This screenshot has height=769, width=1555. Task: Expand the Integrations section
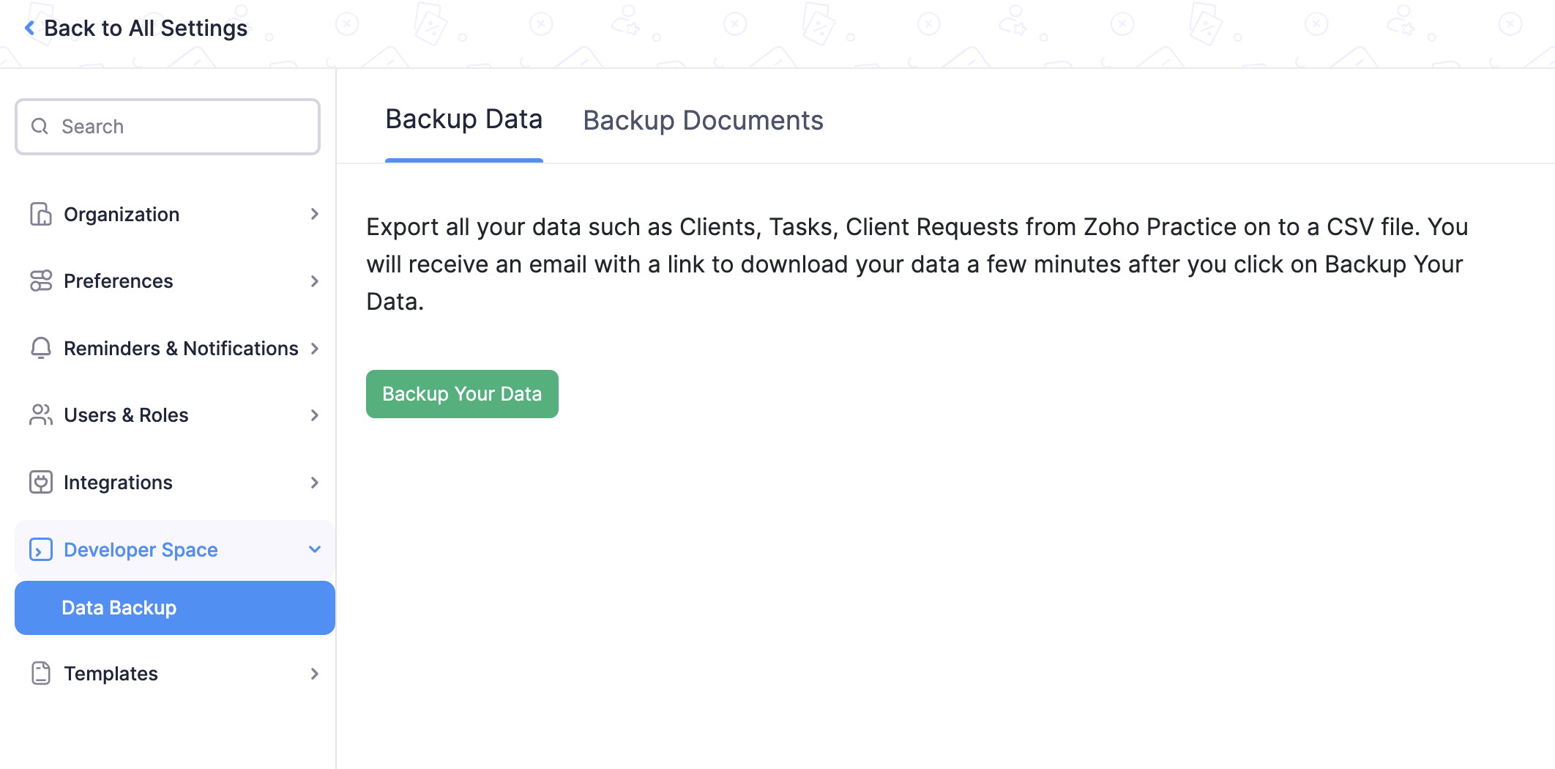pos(315,482)
